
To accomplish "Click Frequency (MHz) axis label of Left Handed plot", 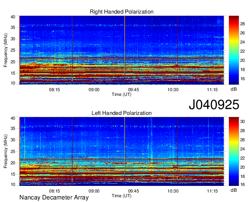I will pos(5,151).
